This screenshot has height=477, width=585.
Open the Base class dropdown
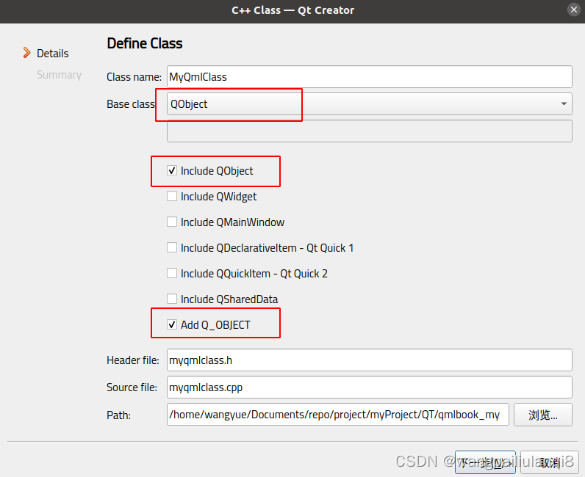click(370, 104)
